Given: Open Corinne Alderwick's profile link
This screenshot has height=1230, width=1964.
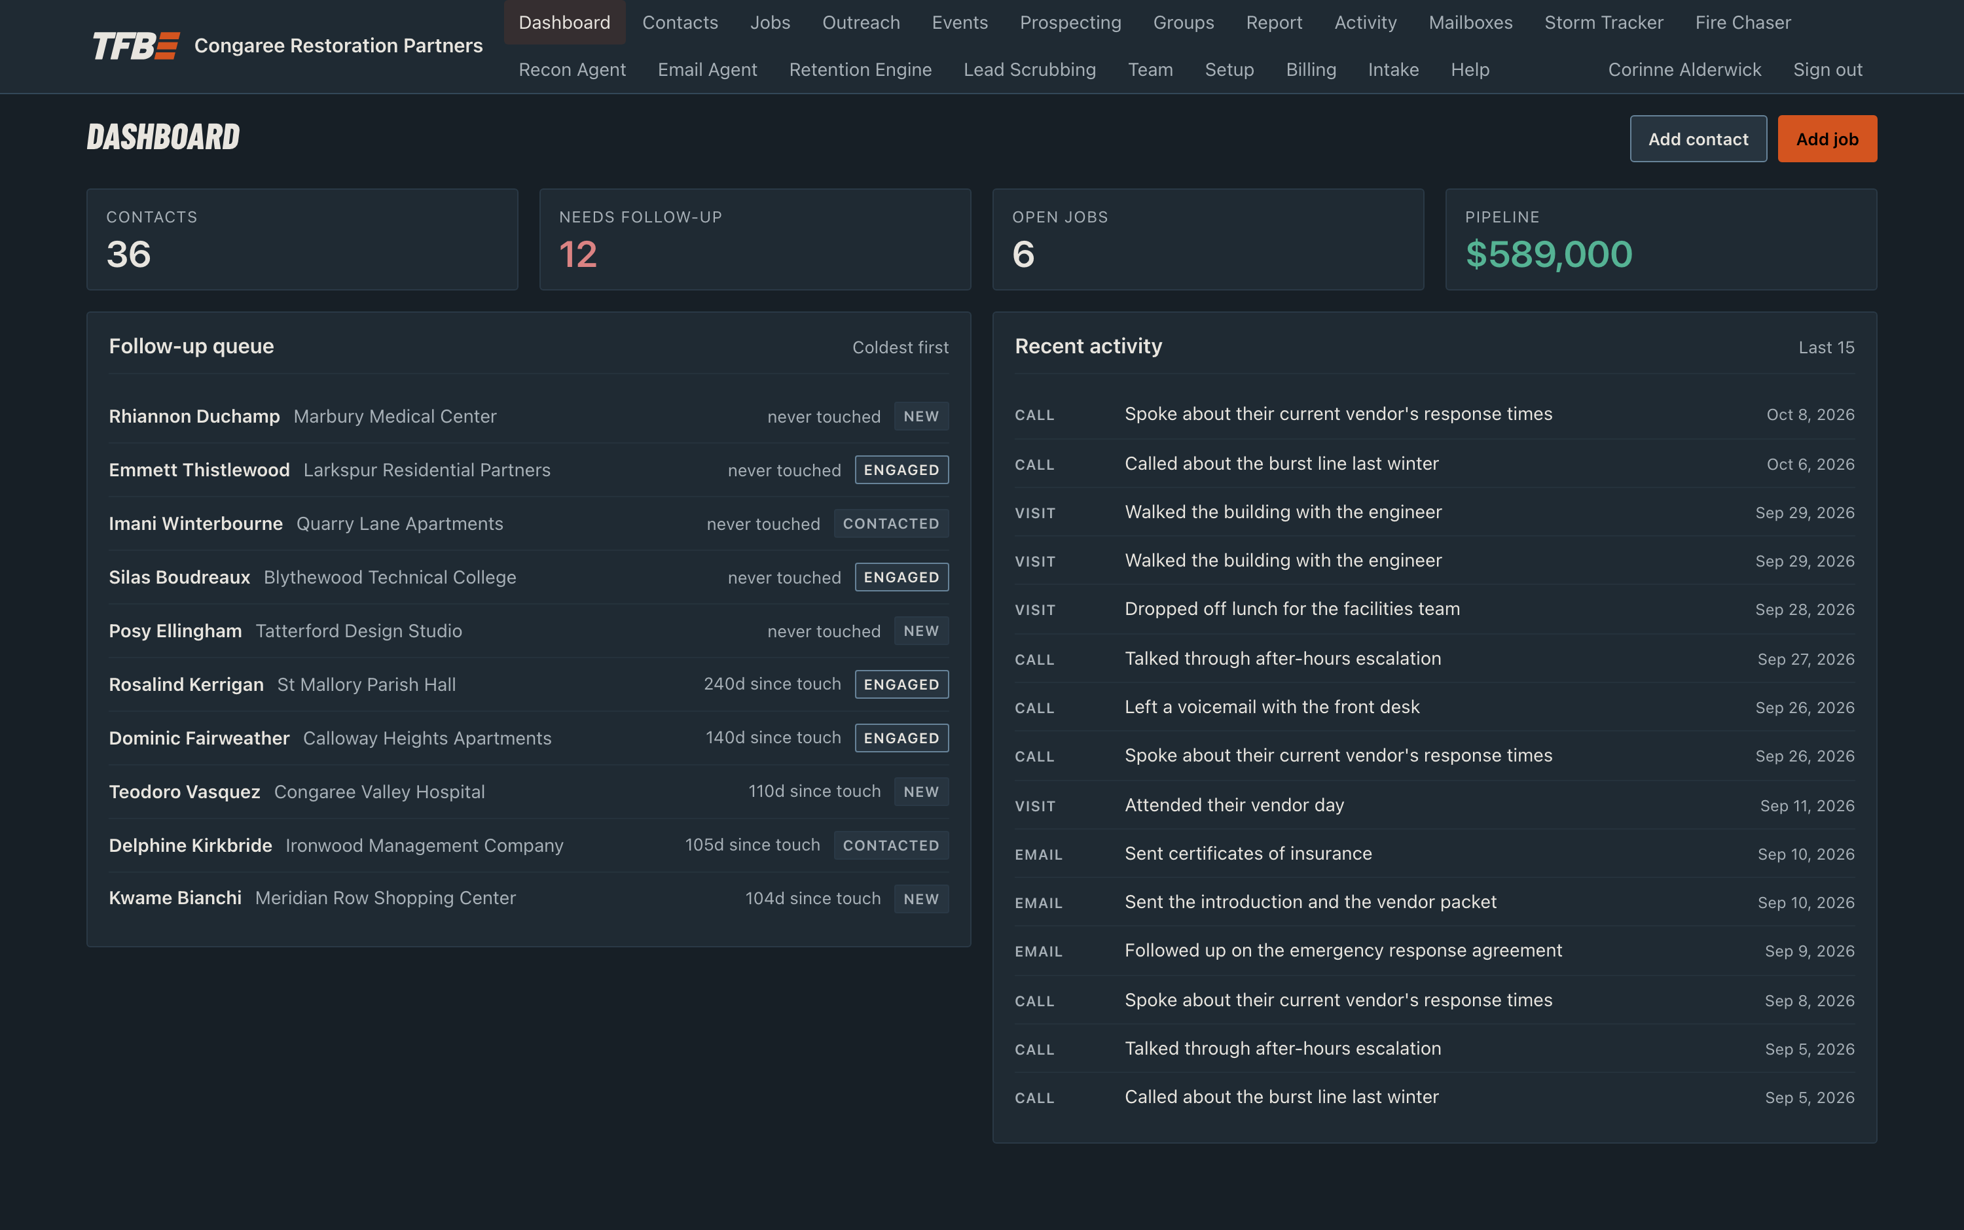Looking at the screenshot, I should tap(1684, 70).
